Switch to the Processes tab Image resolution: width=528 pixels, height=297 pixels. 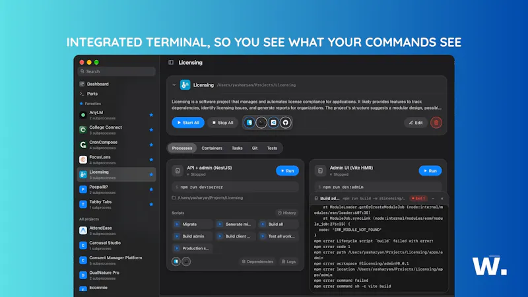click(182, 148)
